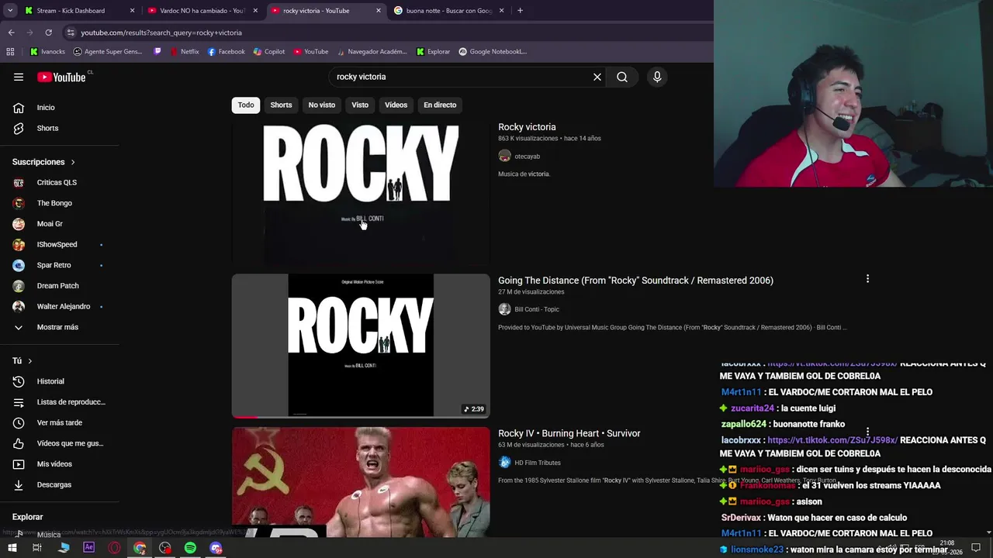
Task: Play Going The Distance thumbnail
Action: tap(361, 346)
